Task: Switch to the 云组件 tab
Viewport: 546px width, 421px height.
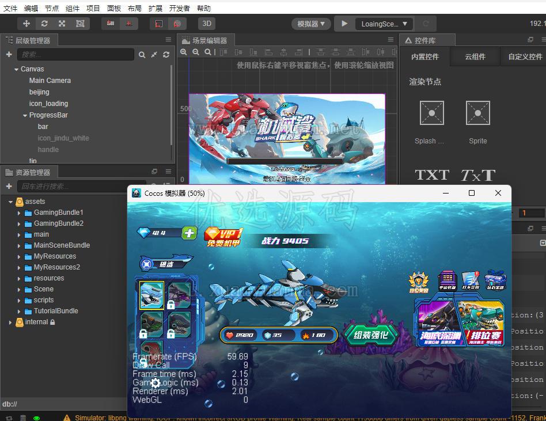Action: (475, 57)
